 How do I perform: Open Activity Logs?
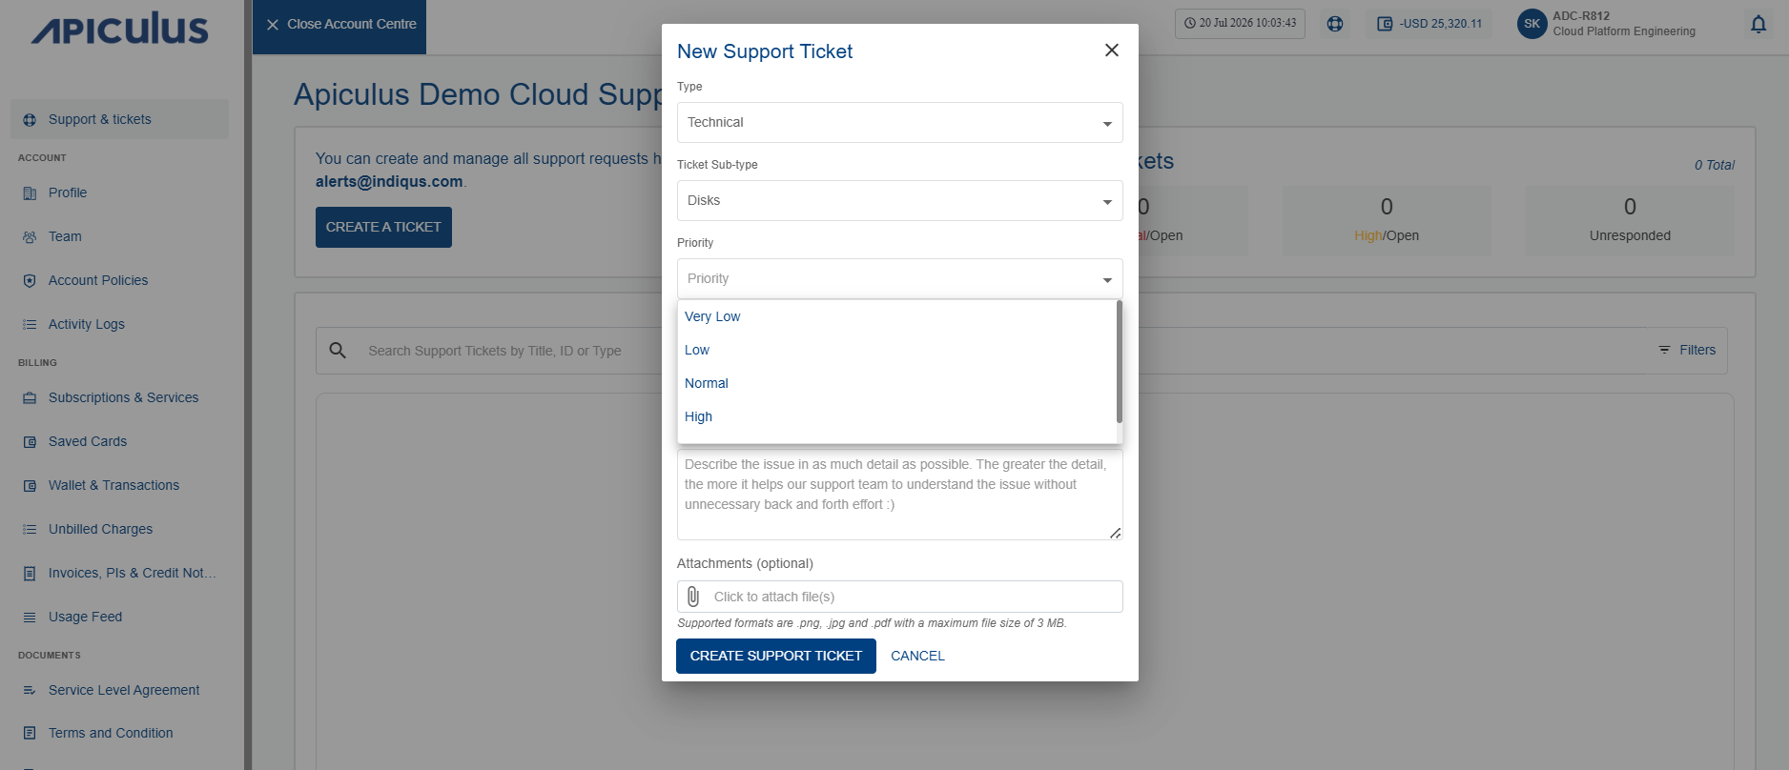87,324
